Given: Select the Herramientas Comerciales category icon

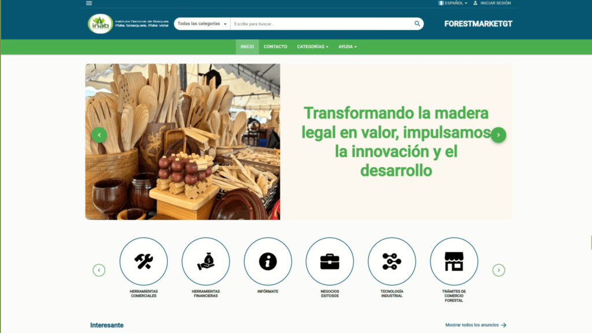Looking at the screenshot, I should [143, 261].
